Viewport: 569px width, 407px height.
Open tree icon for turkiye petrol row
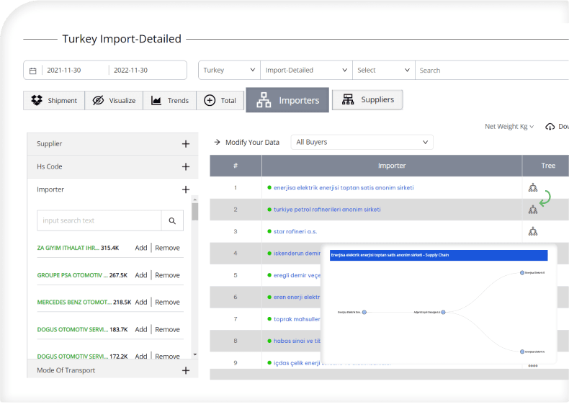(x=532, y=210)
